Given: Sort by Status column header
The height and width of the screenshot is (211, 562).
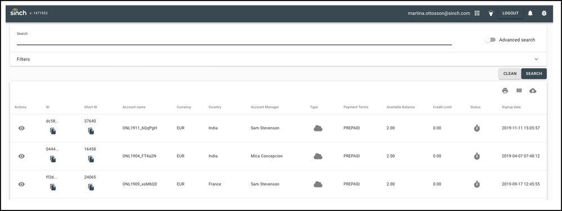Looking at the screenshot, I should tap(475, 107).
